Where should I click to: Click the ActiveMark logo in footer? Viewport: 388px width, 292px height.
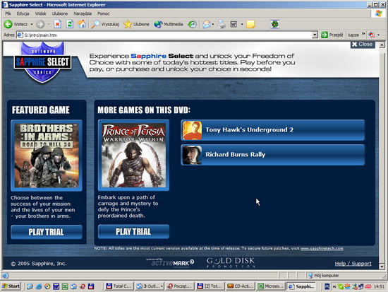pyautogui.click(x=170, y=262)
